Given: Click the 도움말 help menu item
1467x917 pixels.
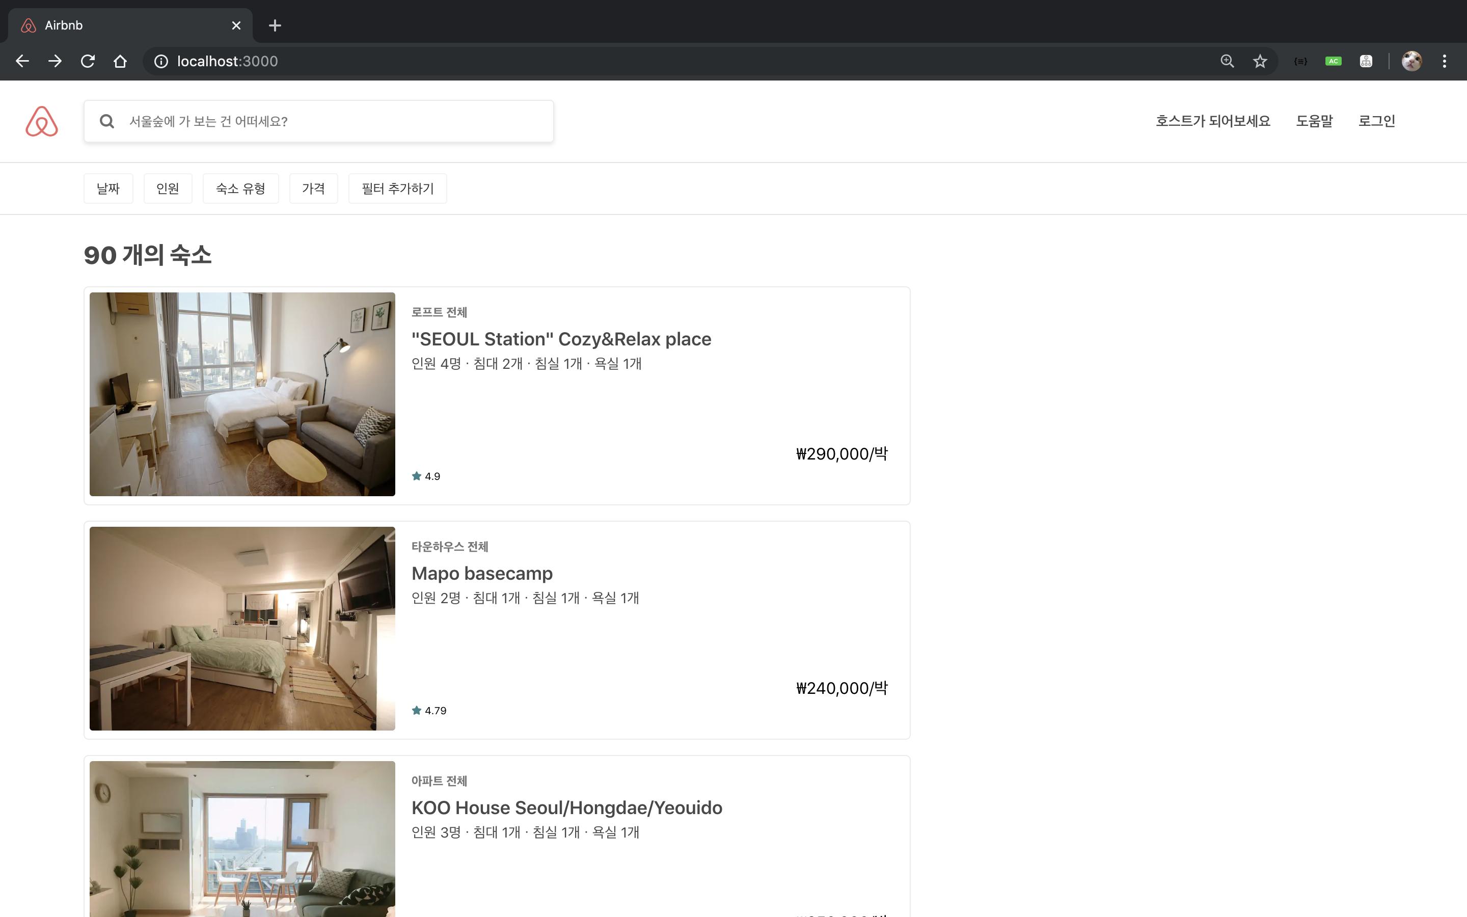Looking at the screenshot, I should [1314, 121].
